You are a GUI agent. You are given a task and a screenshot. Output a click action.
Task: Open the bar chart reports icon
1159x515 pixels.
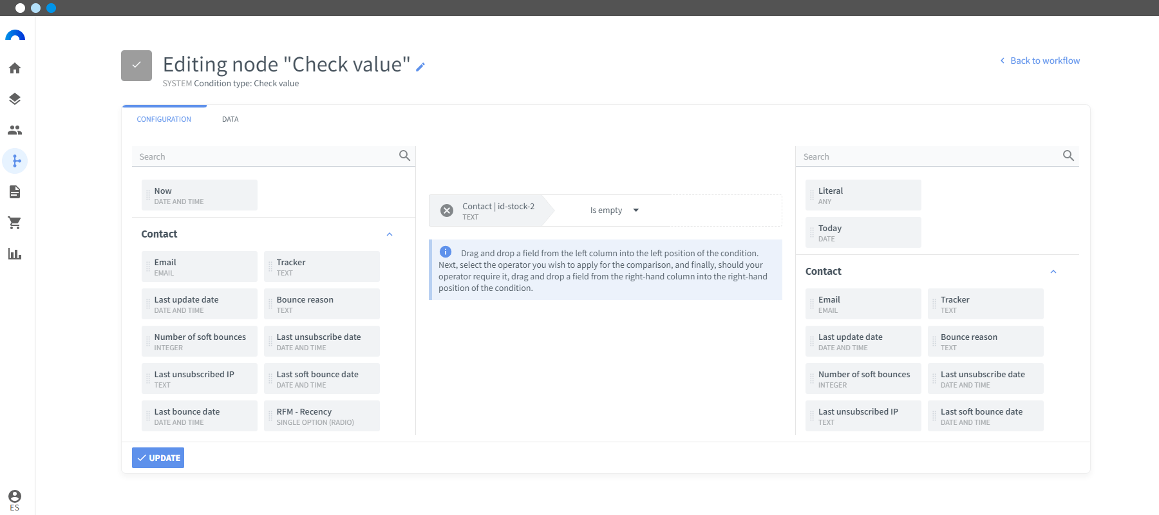click(15, 254)
